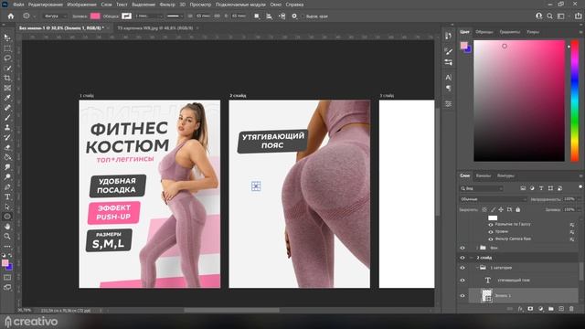Screen dimensions: 585x329
Task: Open path alignment options icon
Action: 269,16
